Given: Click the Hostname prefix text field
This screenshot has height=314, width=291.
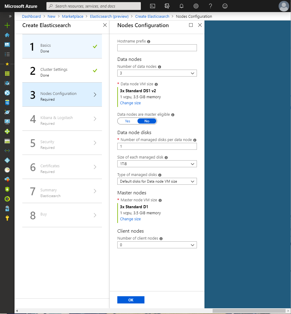Looking at the screenshot, I should click(x=157, y=48).
